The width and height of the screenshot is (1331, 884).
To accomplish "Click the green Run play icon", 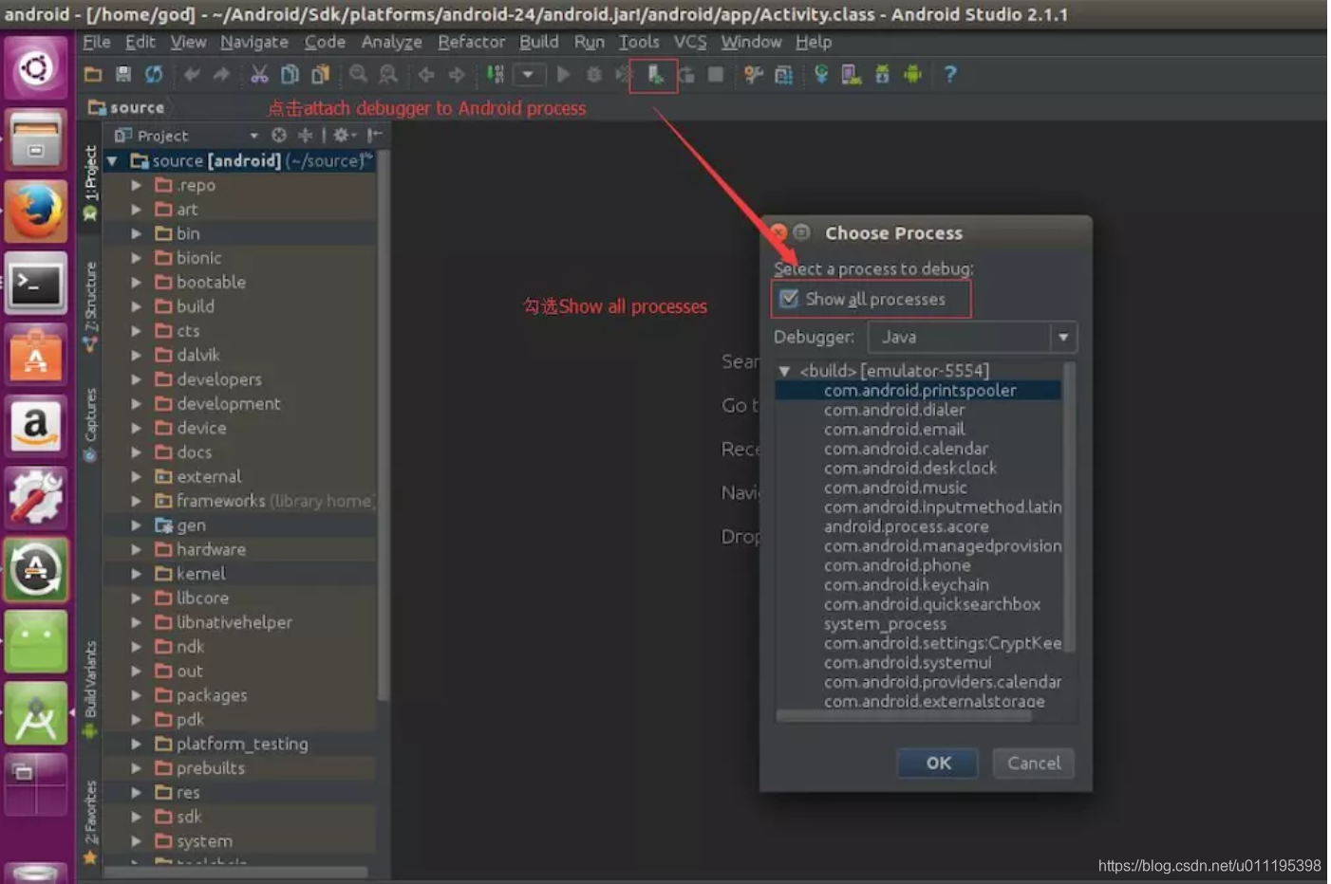I will 563,74.
